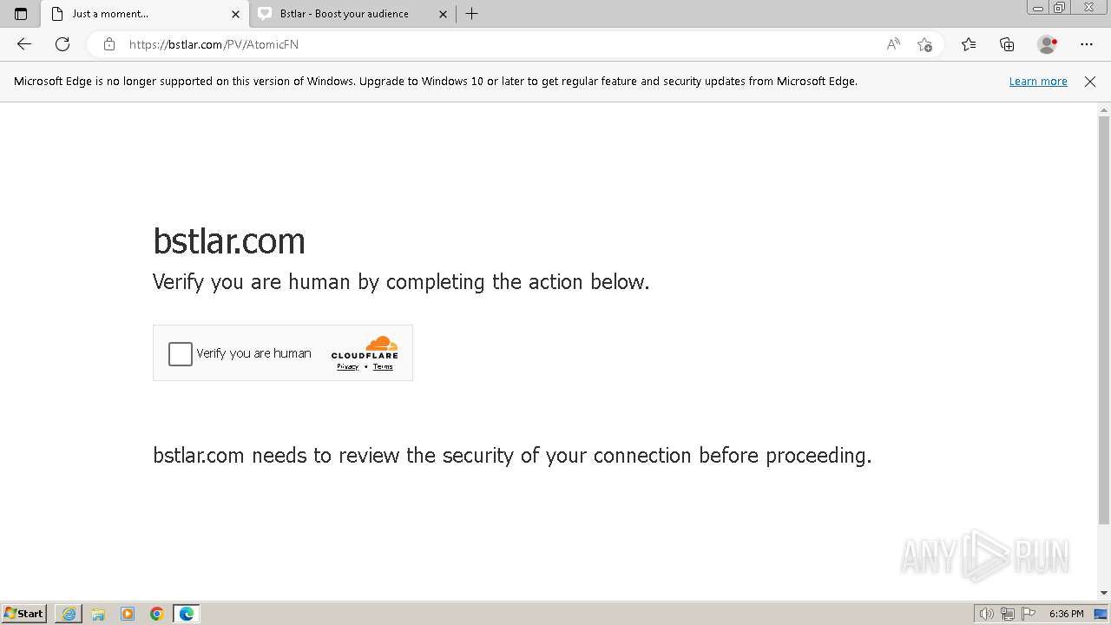
Task: Refresh the bstlar.com page
Action: [62, 44]
